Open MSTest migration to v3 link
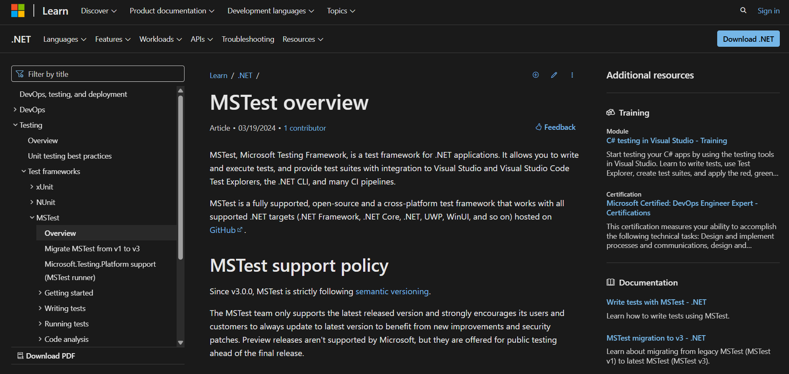The image size is (789, 374). click(656, 338)
